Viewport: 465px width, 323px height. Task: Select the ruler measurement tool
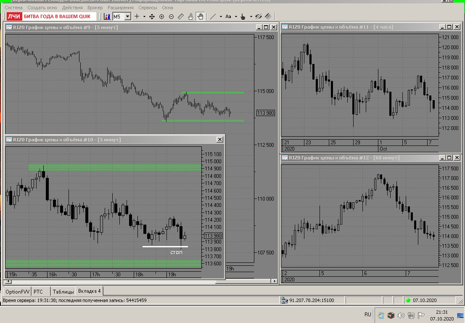point(181,16)
